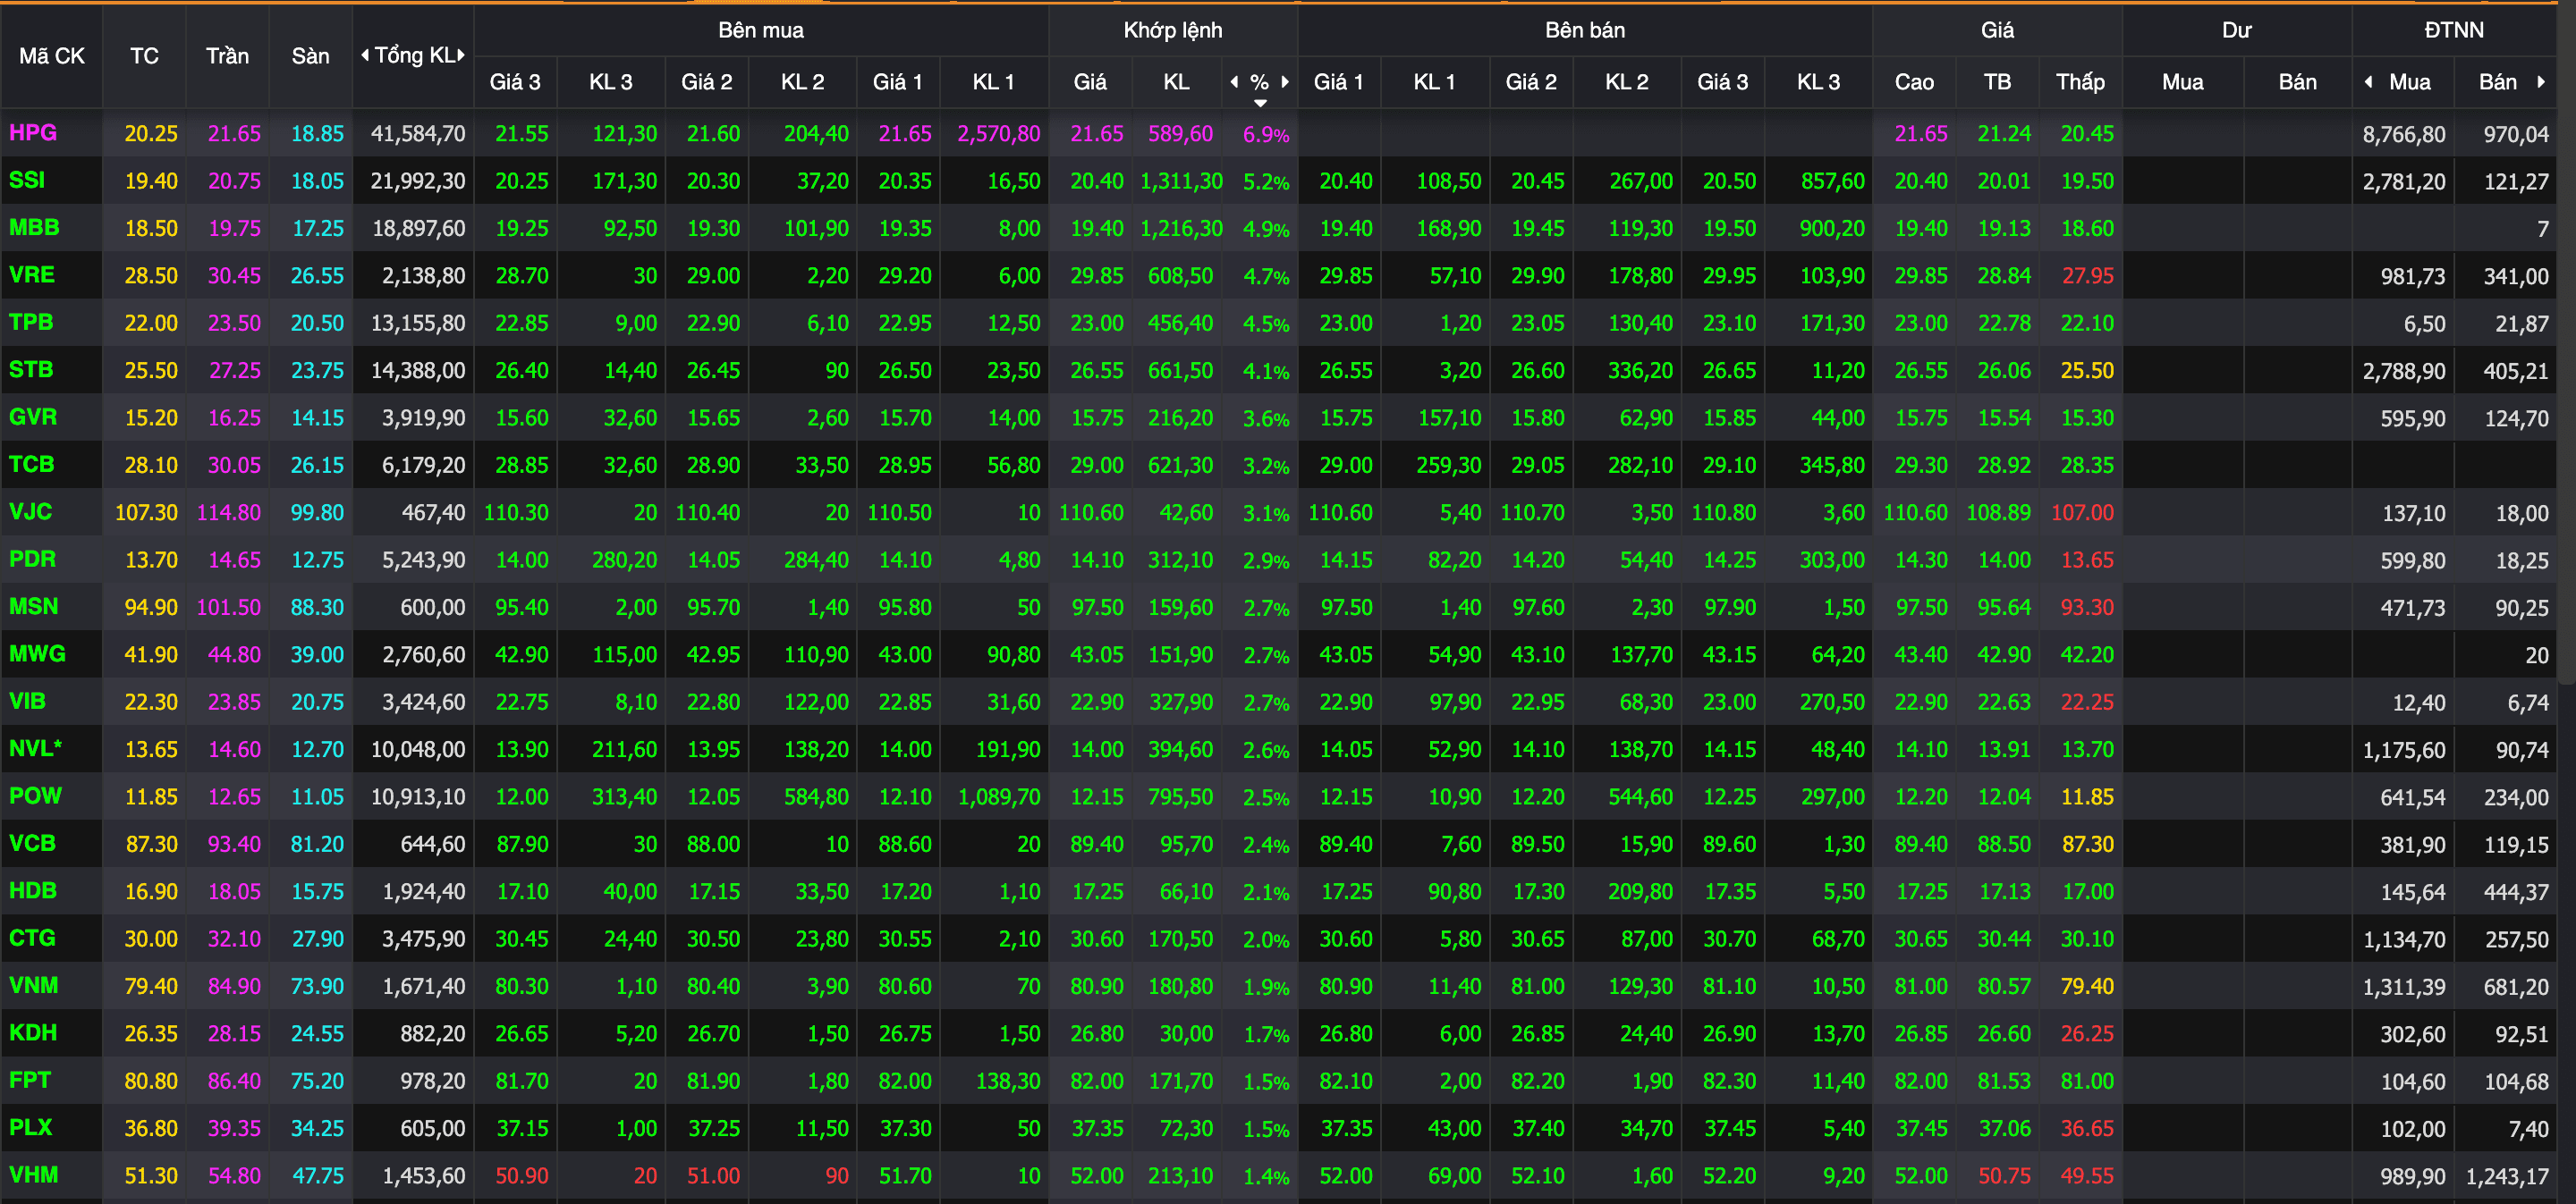Open the GVR stock symbol

[33, 417]
